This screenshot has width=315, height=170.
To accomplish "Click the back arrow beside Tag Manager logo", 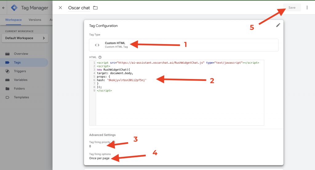I will [3, 8].
